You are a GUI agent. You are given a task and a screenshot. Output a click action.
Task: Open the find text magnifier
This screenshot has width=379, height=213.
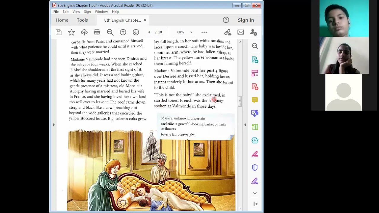[110, 32]
